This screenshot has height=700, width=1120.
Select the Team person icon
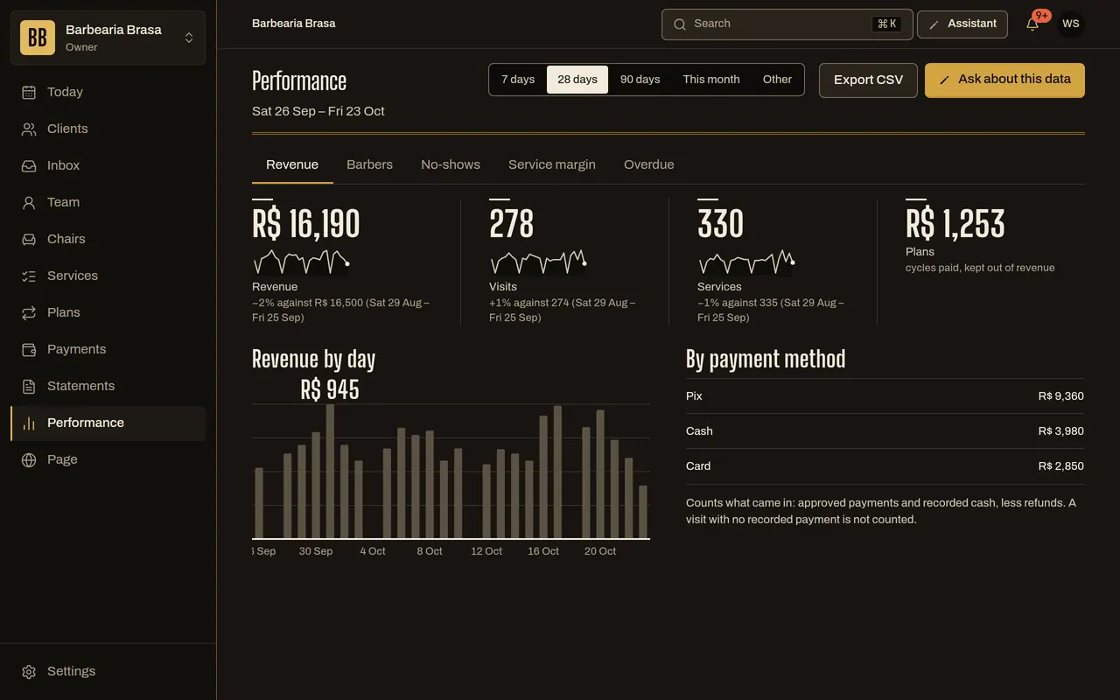point(29,202)
